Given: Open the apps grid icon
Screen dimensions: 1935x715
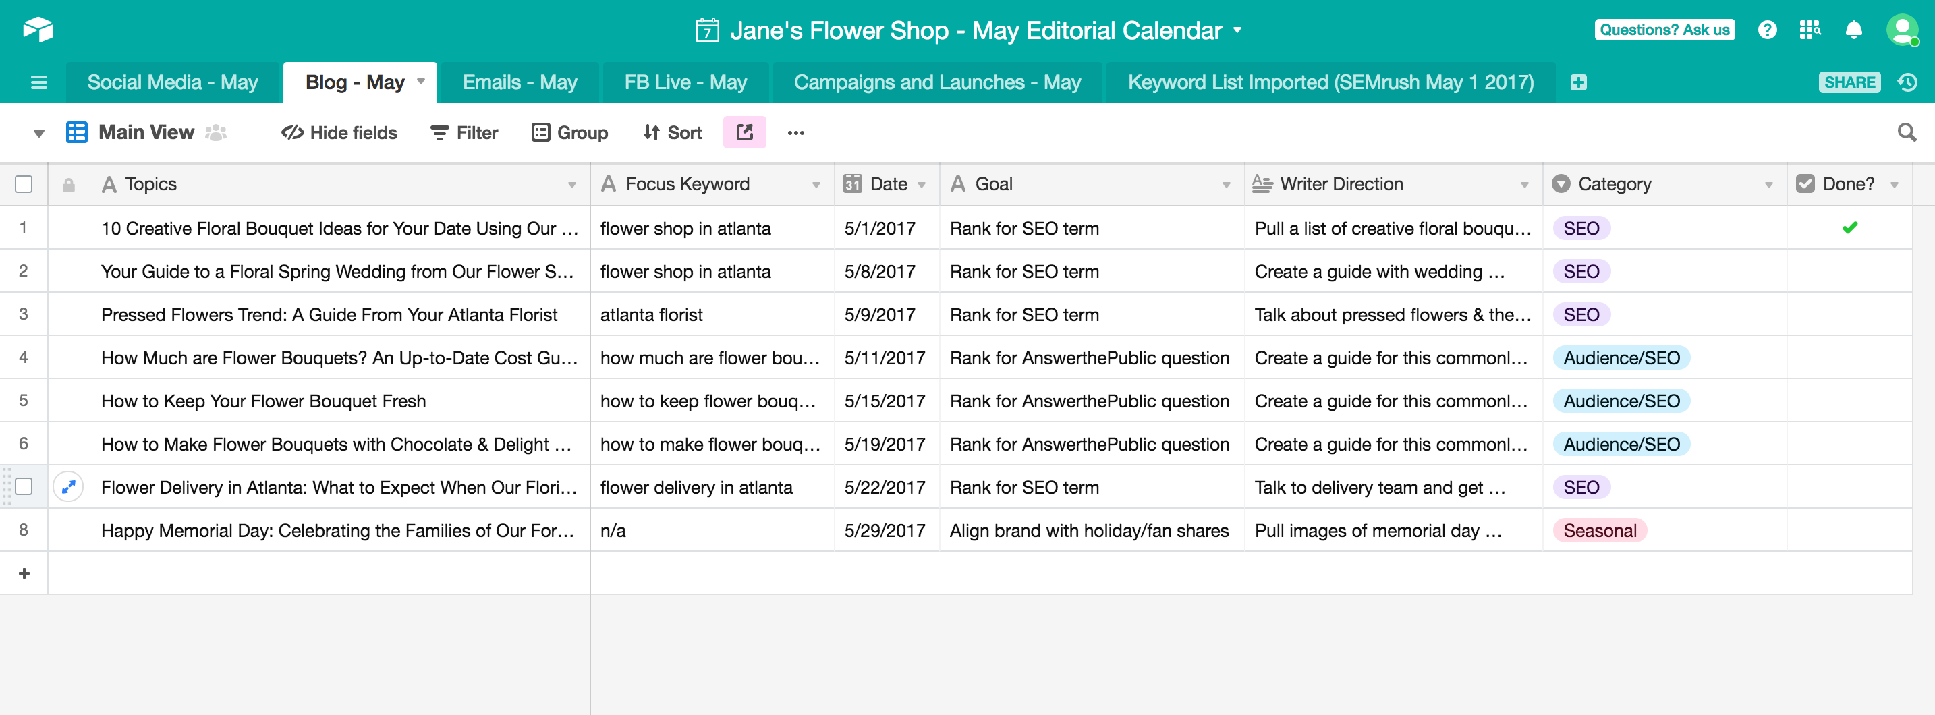Looking at the screenshot, I should [1810, 30].
